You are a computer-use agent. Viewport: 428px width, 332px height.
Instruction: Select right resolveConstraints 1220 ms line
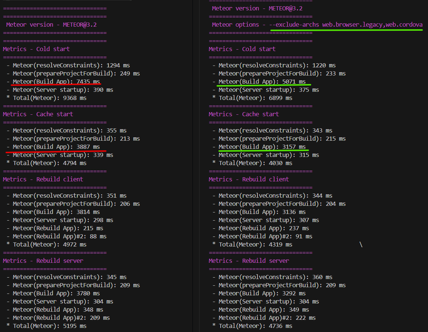[274, 66]
